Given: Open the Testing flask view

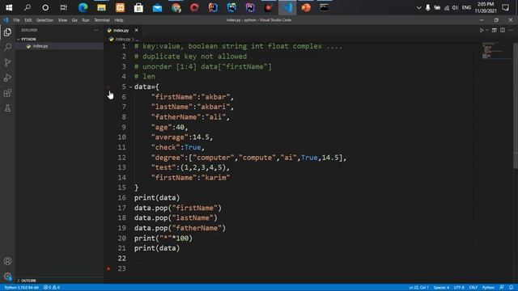Looking at the screenshot, I should pyautogui.click(x=7, y=108).
